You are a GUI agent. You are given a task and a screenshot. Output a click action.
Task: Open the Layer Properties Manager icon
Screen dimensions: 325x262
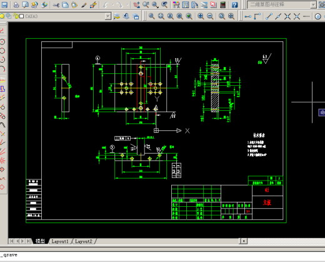click(117, 16)
